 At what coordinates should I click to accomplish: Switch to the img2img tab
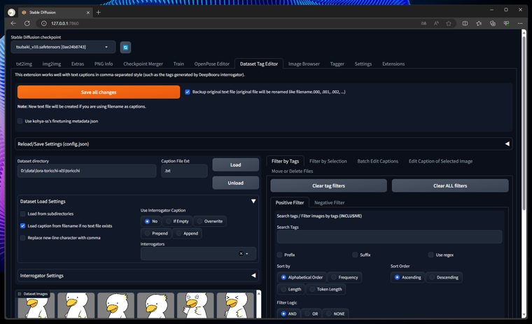pos(52,64)
